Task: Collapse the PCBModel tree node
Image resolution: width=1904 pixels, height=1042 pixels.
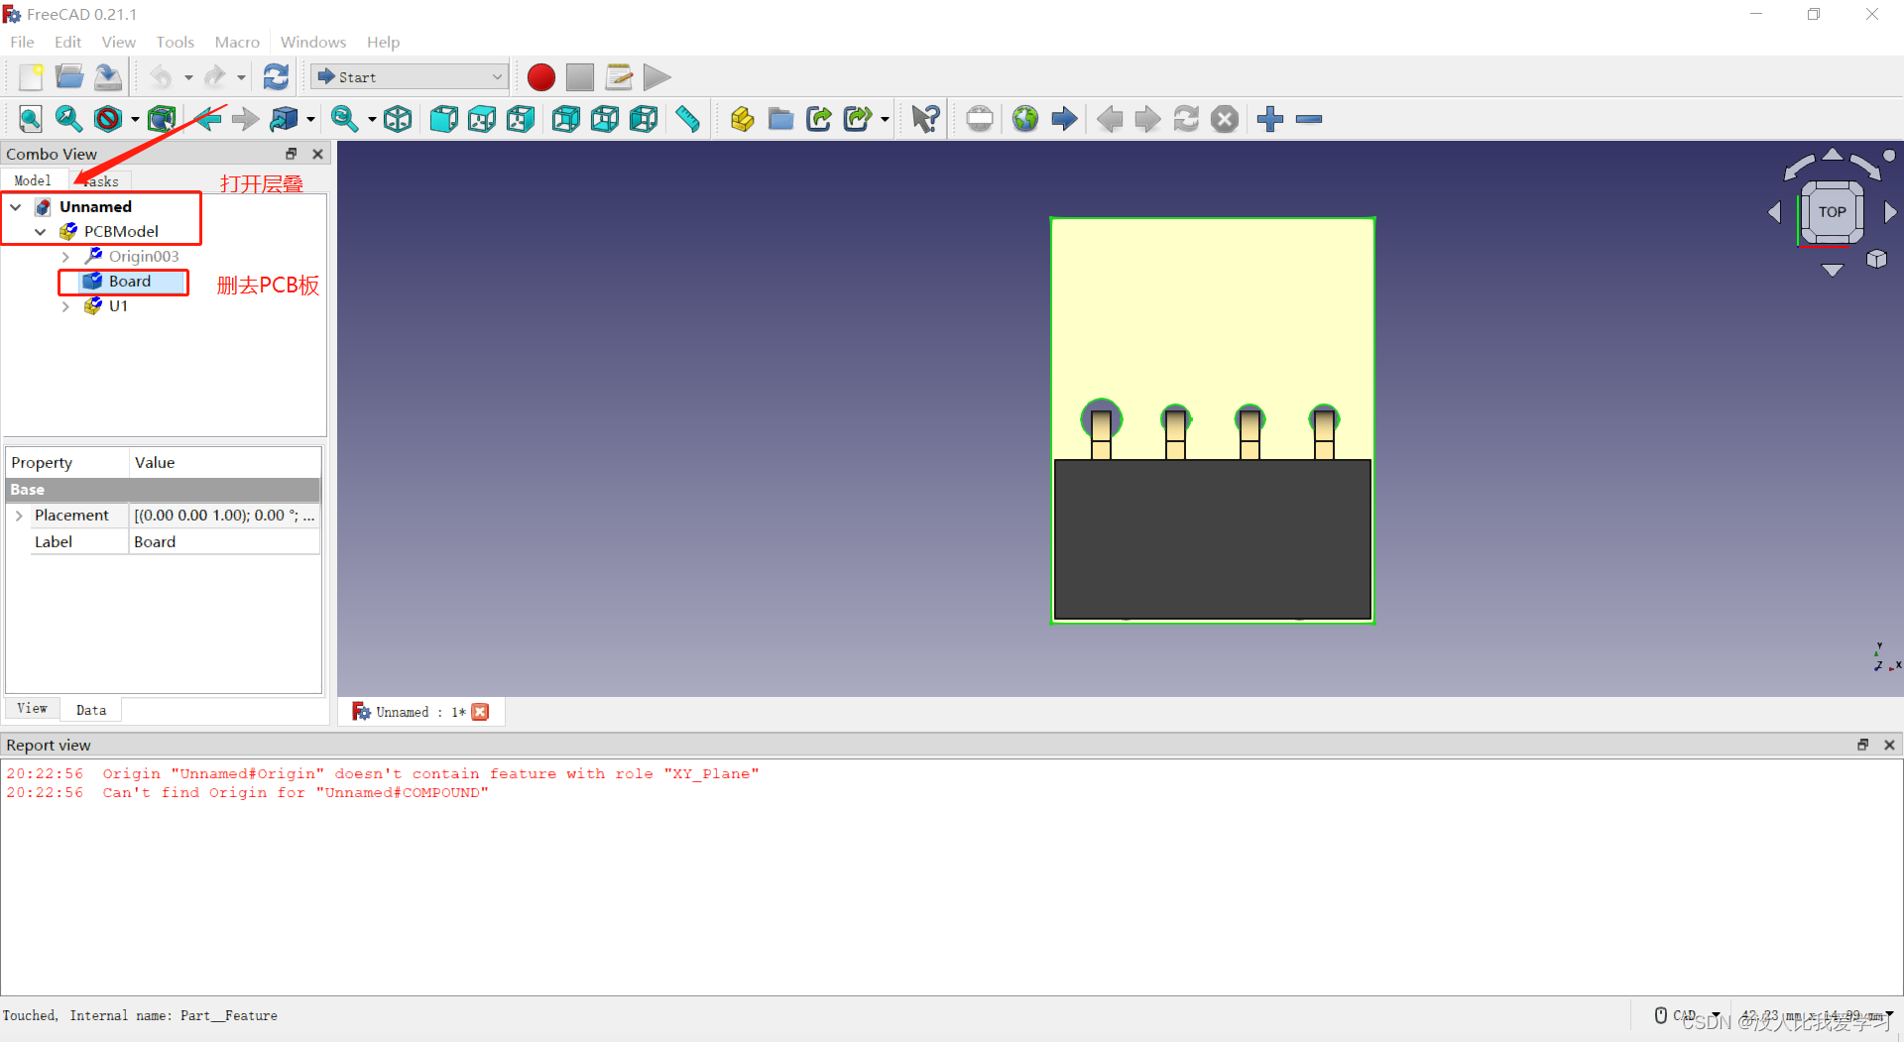Action: 41,232
